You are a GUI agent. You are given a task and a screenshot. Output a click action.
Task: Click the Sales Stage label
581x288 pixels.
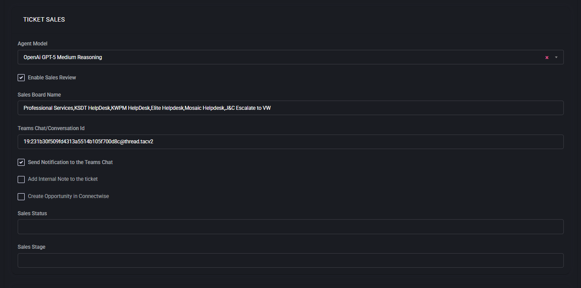click(x=31, y=247)
